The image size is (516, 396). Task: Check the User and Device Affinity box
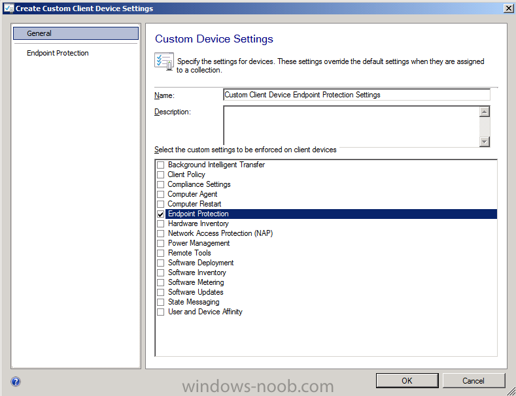click(x=160, y=312)
